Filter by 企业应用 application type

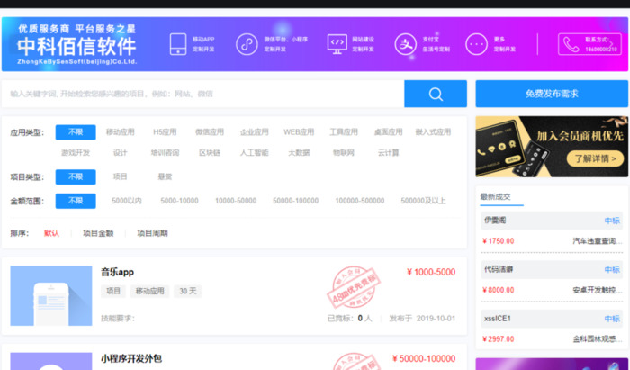(x=254, y=132)
